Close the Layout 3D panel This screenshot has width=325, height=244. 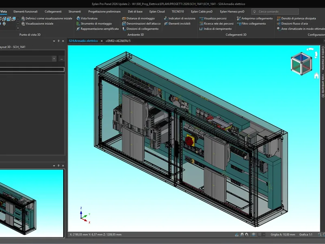pos(63,41)
